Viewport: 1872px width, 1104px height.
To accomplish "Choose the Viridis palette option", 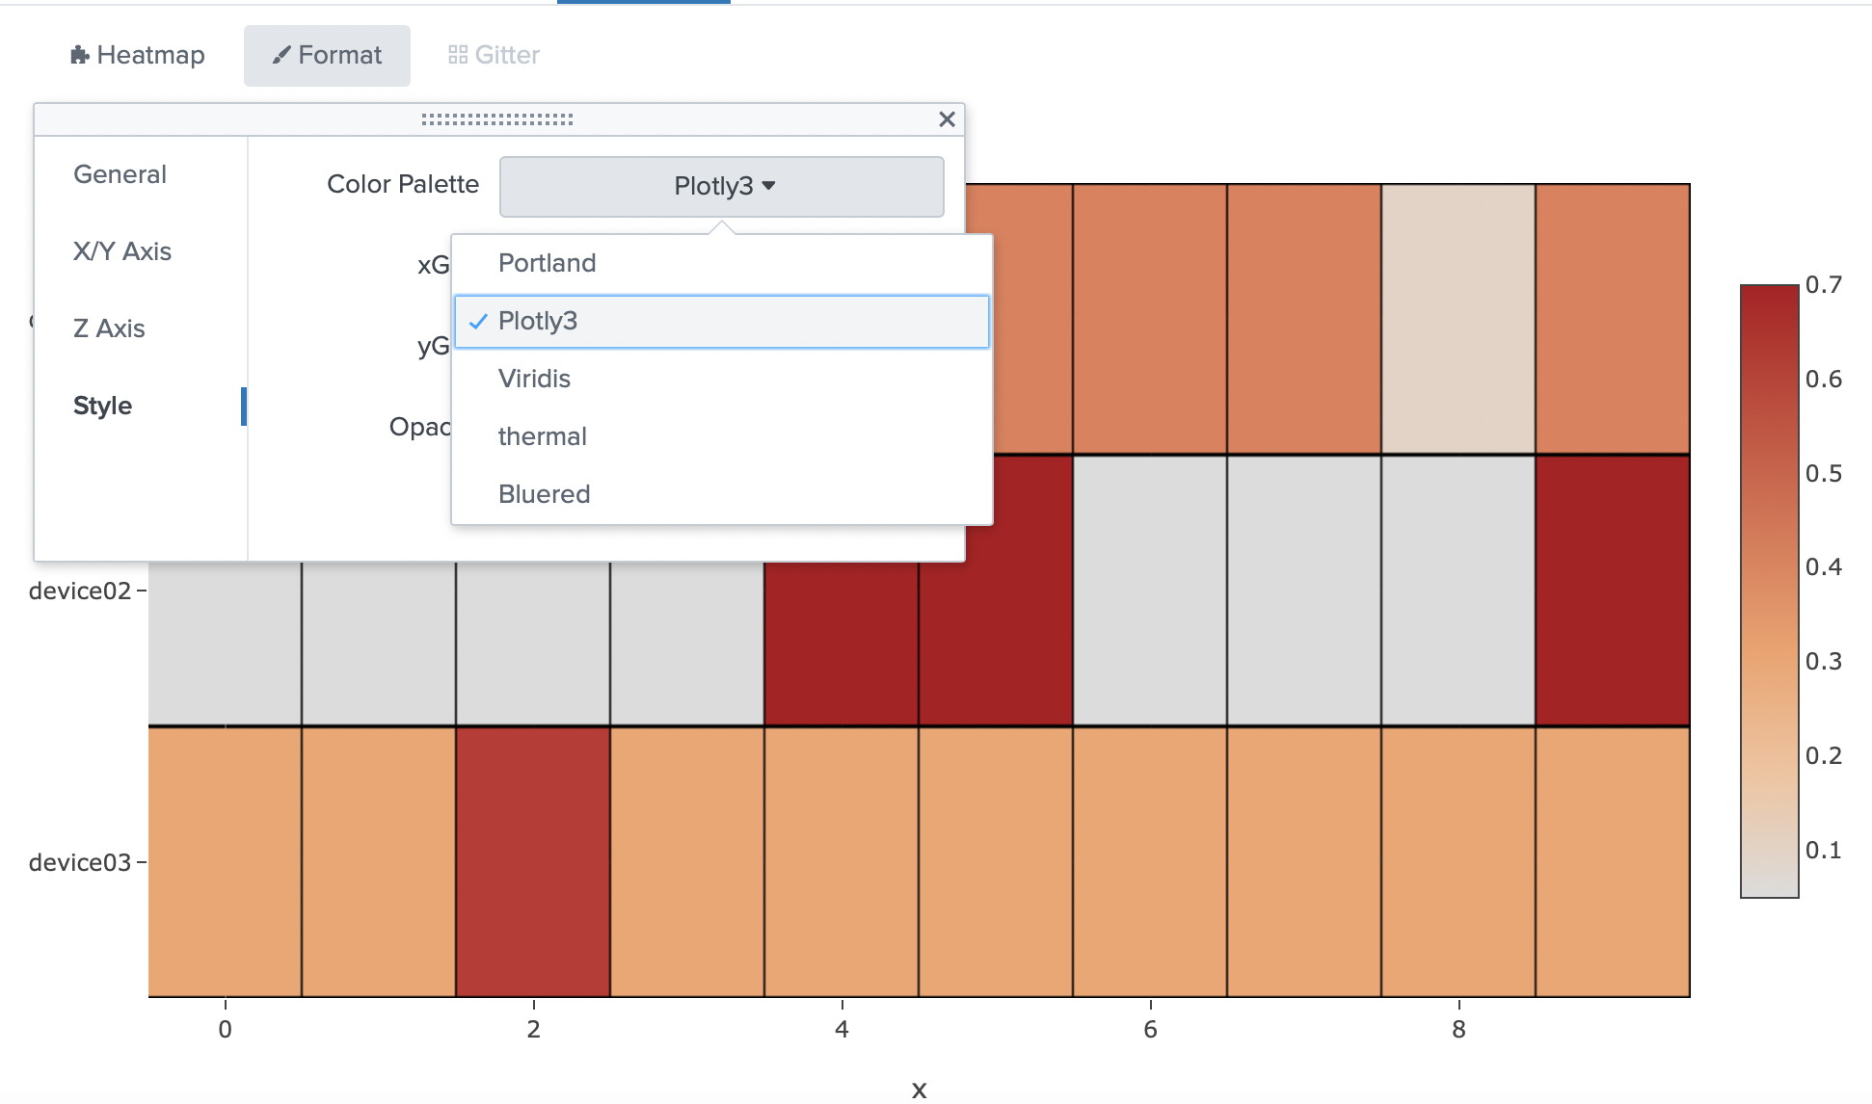I will (x=534, y=379).
